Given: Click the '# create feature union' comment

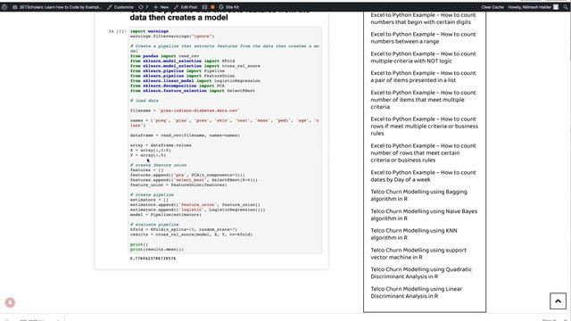Looking at the screenshot, I should [158, 165].
